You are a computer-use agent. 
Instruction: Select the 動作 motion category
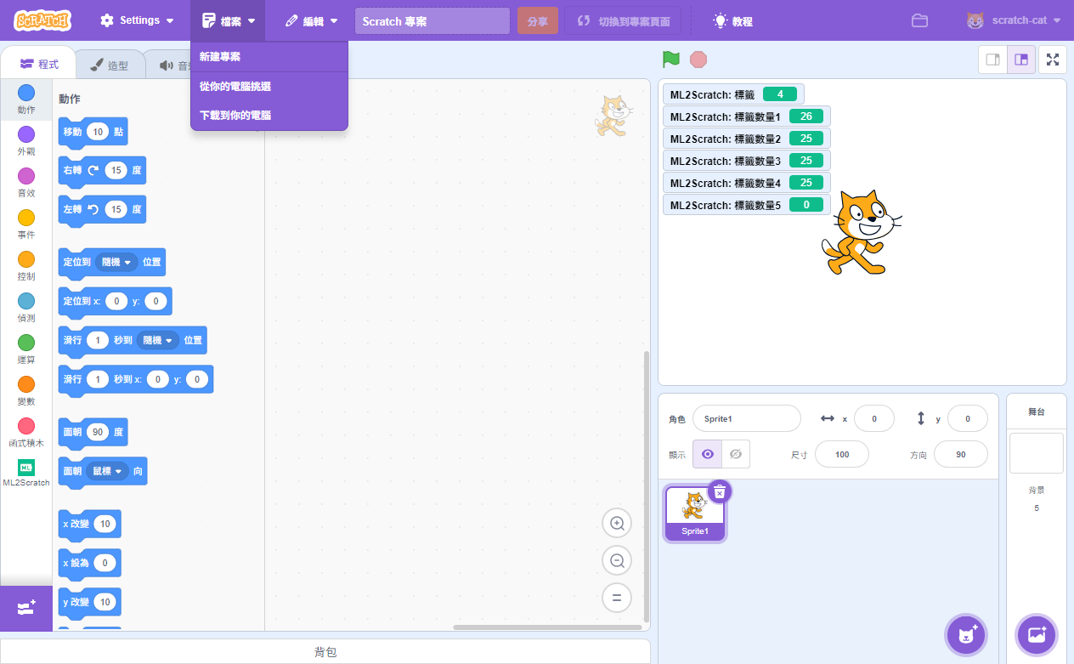(x=26, y=99)
